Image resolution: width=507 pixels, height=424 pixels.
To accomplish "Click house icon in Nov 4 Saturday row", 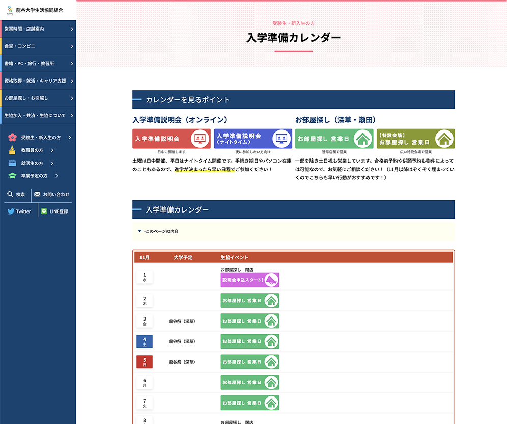I will click(x=271, y=341).
